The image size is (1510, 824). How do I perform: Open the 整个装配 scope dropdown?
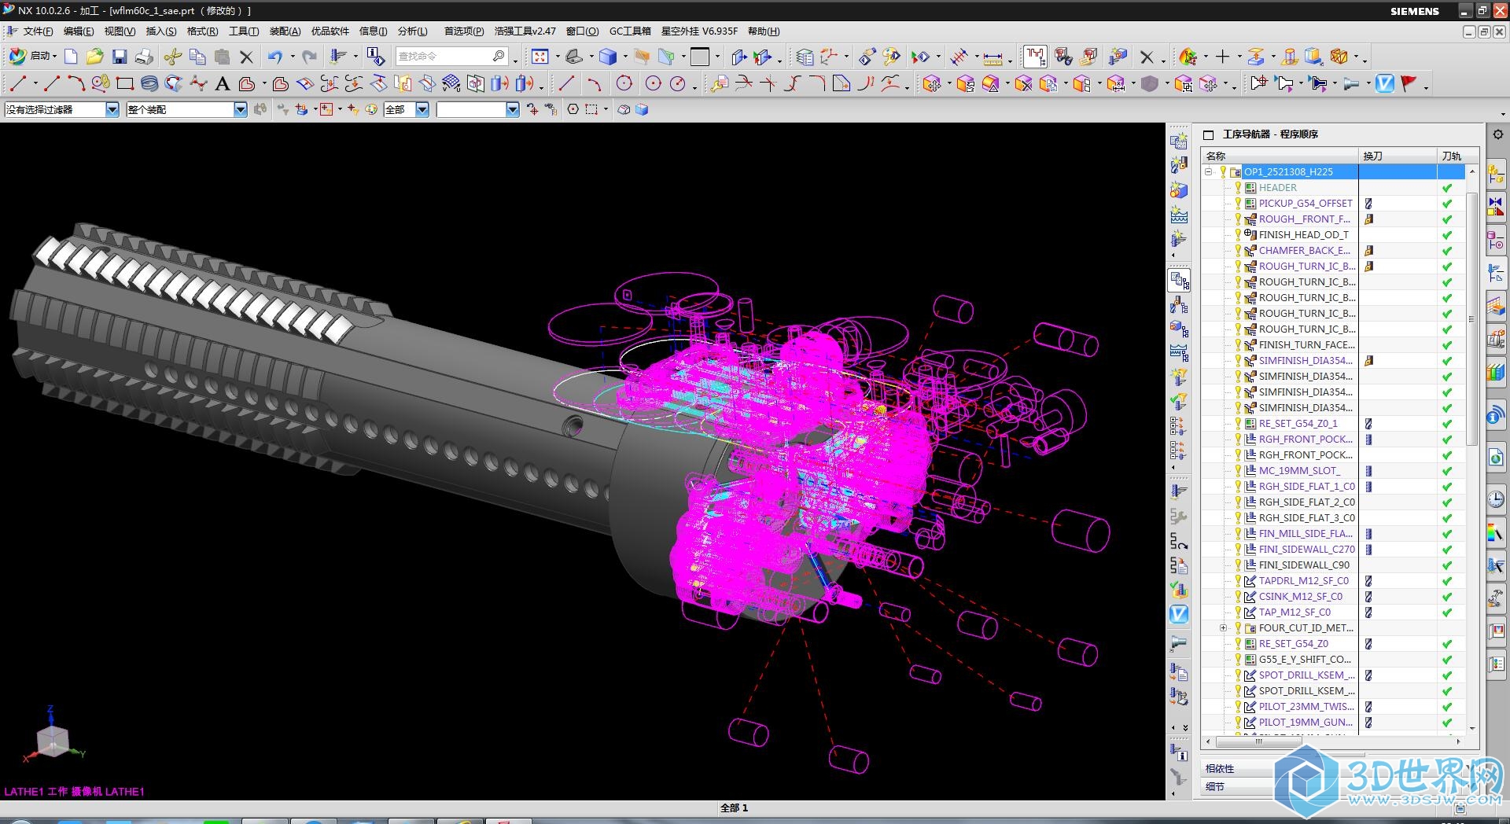241,109
